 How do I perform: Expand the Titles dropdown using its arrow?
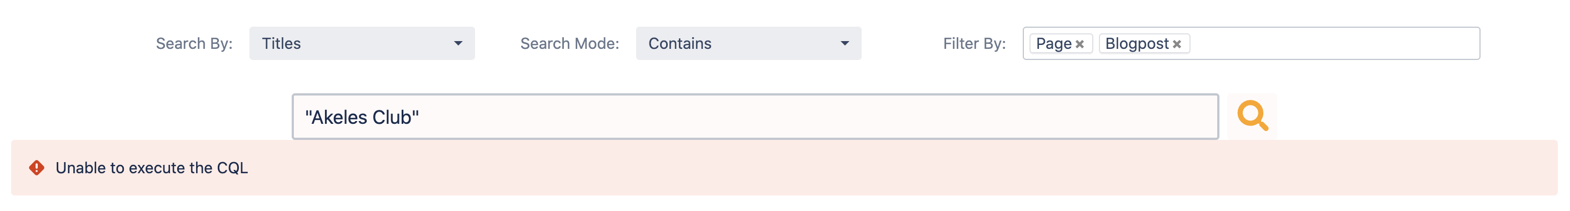pyautogui.click(x=458, y=43)
